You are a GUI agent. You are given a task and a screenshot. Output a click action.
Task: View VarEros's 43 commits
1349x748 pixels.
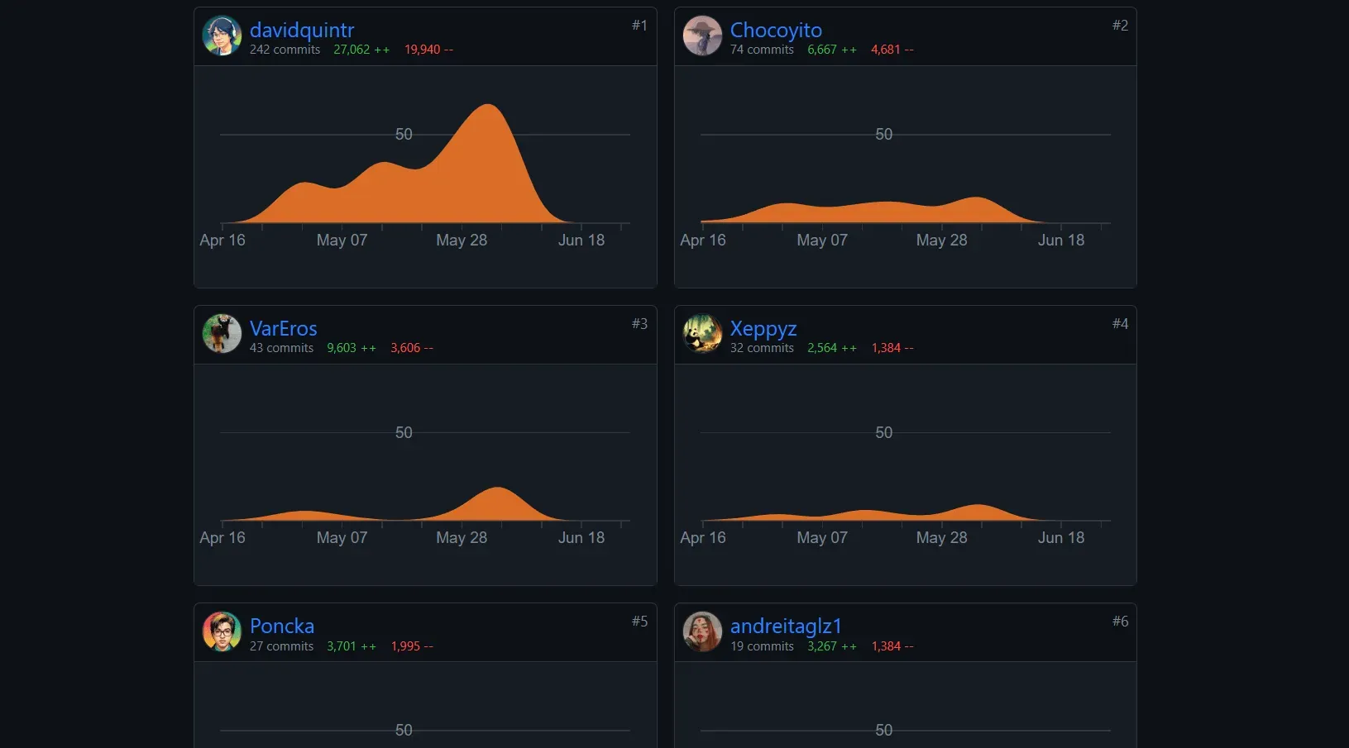tap(281, 348)
